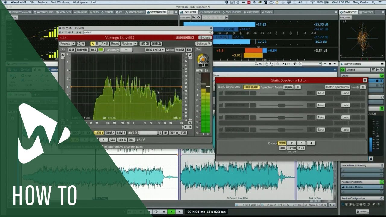Click Load on the first static spectrum row

point(346,93)
